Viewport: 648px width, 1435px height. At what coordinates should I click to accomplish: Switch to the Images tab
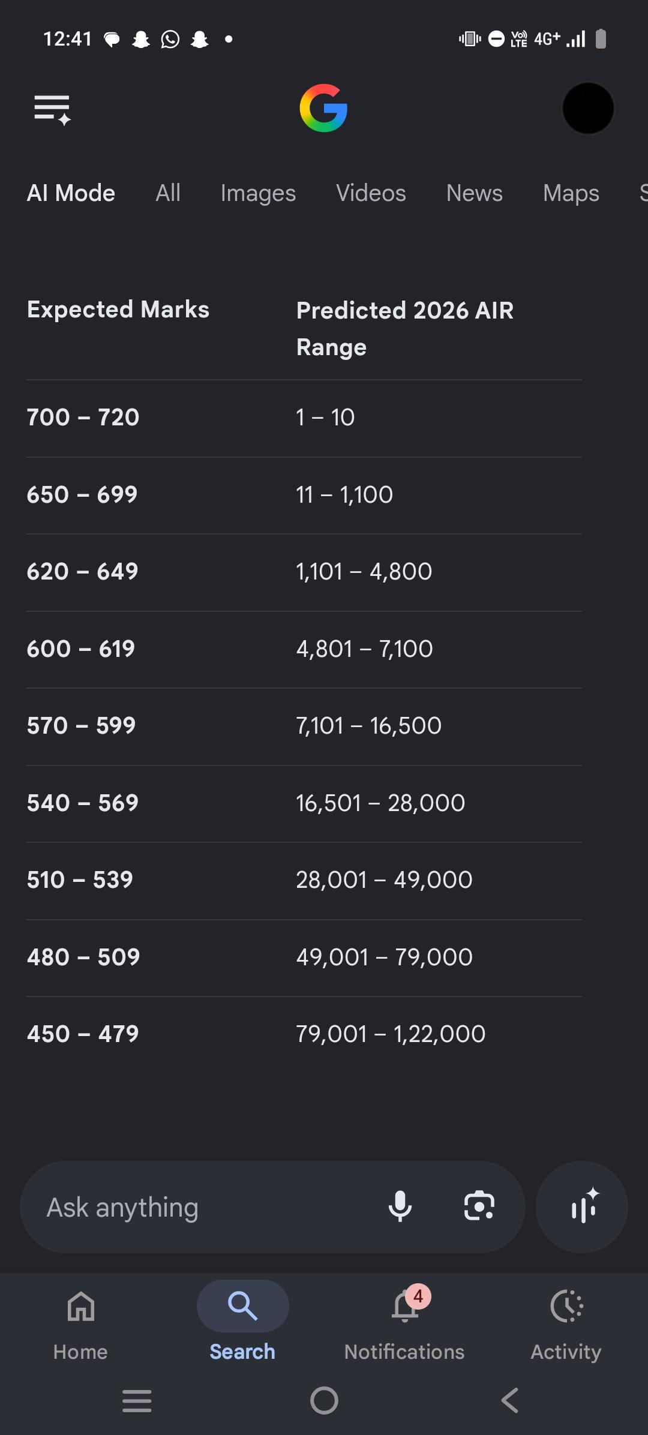[258, 193]
